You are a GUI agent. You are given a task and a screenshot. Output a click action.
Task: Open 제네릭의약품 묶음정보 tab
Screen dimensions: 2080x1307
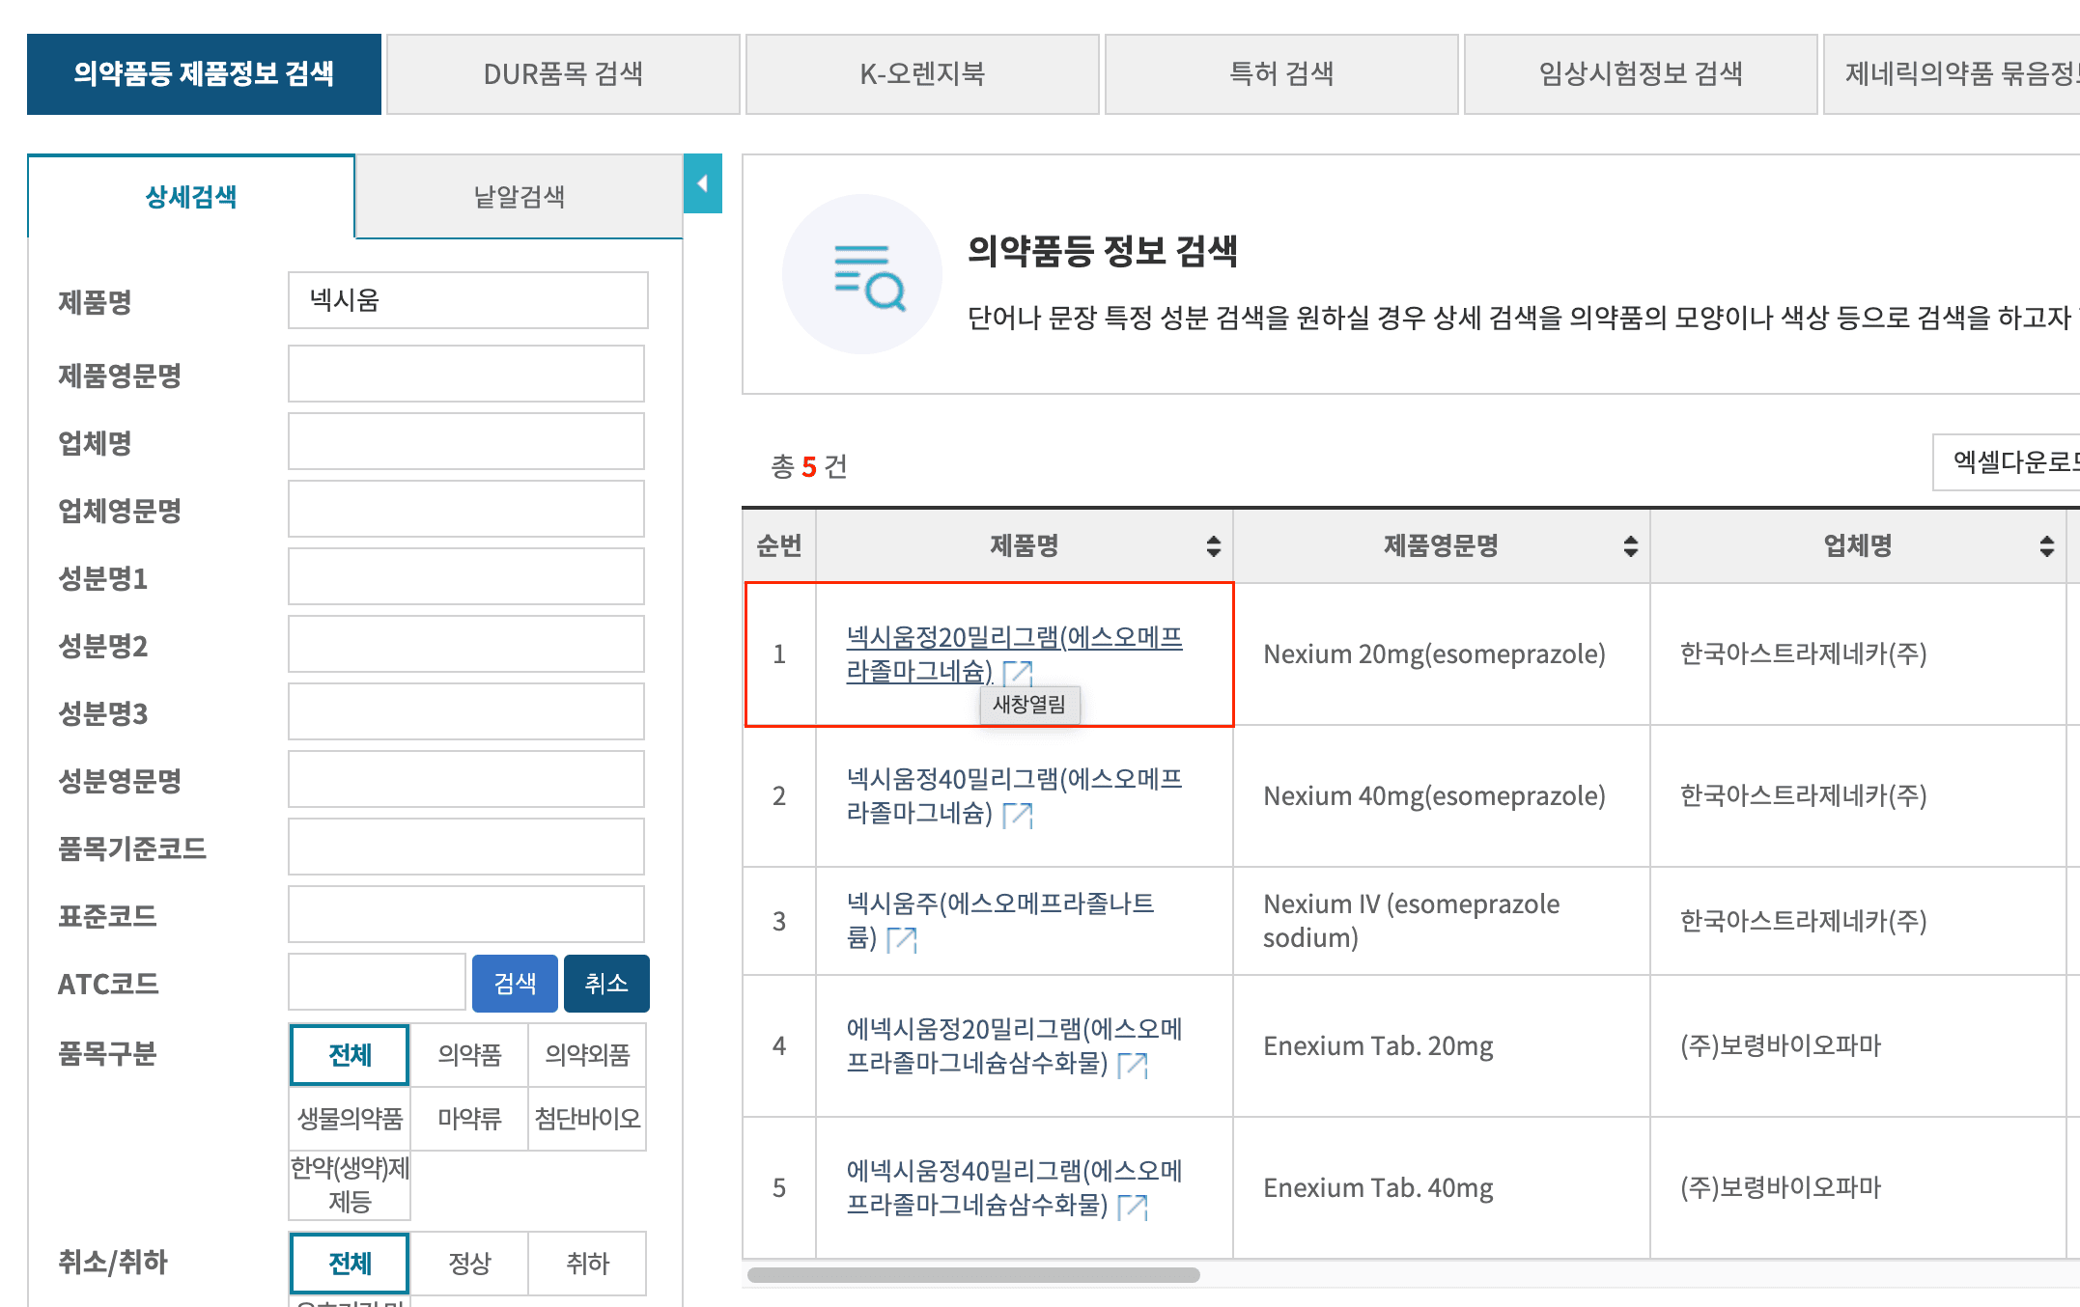1952,74
